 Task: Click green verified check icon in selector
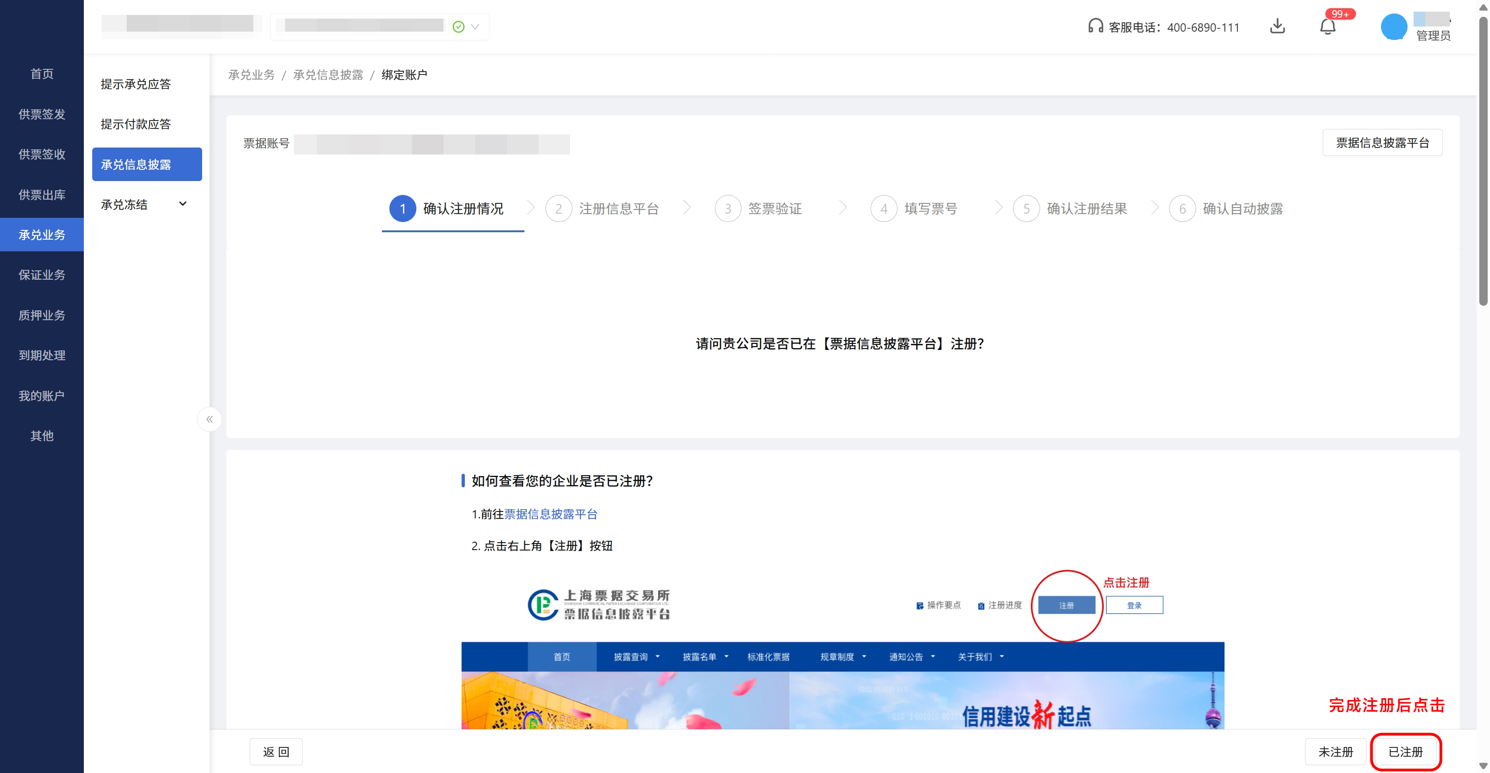click(x=459, y=27)
